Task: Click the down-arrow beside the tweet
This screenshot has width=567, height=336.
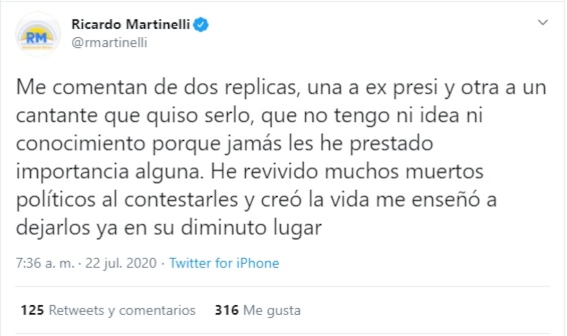Action: tap(542, 22)
